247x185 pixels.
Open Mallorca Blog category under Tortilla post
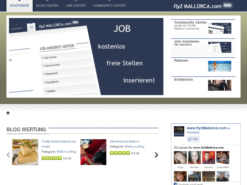66,152
